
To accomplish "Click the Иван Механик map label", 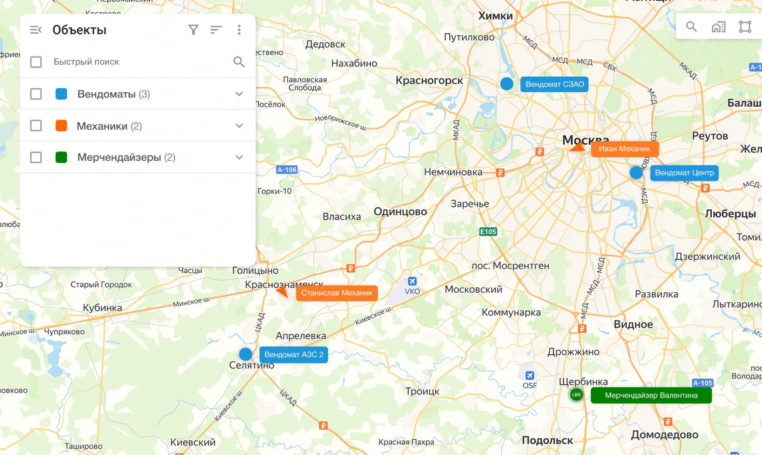I will (x=624, y=149).
